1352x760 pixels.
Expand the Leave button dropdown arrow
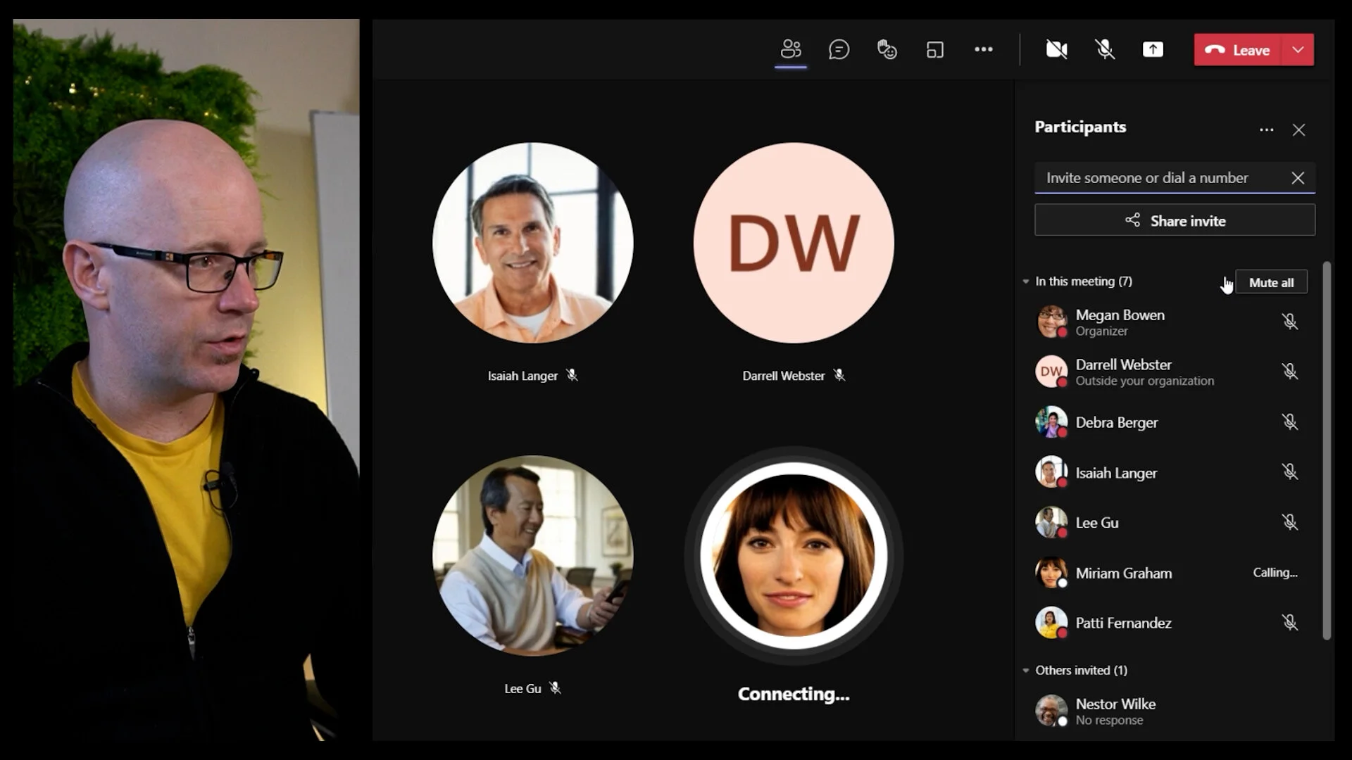pos(1298,50)
